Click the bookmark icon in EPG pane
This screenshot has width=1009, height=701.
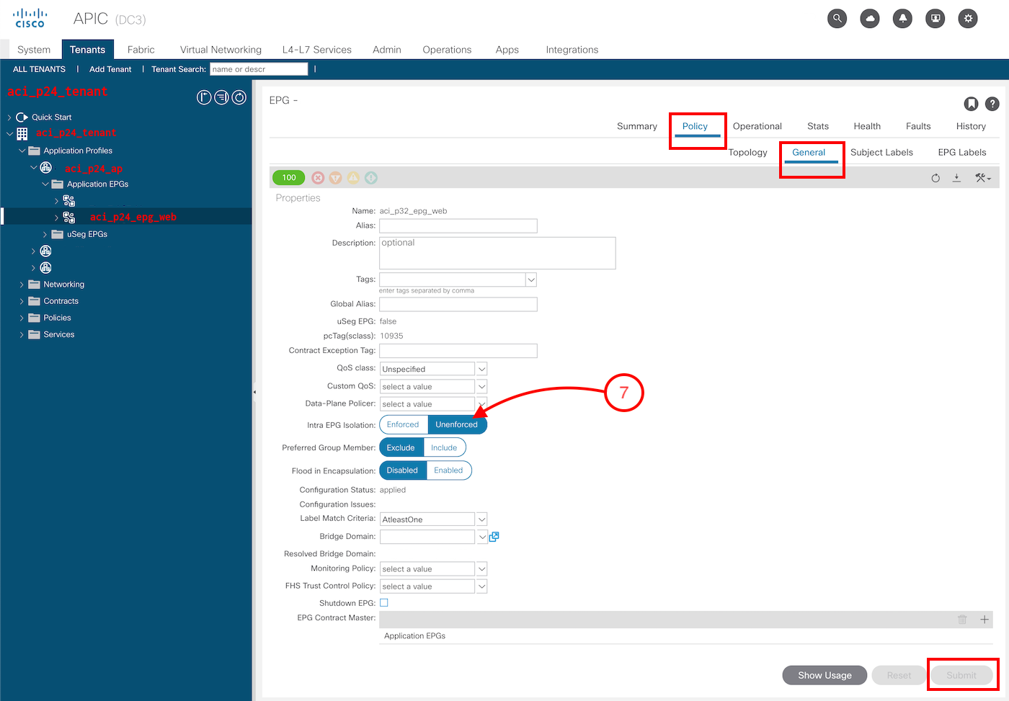(x=972, y=104)
